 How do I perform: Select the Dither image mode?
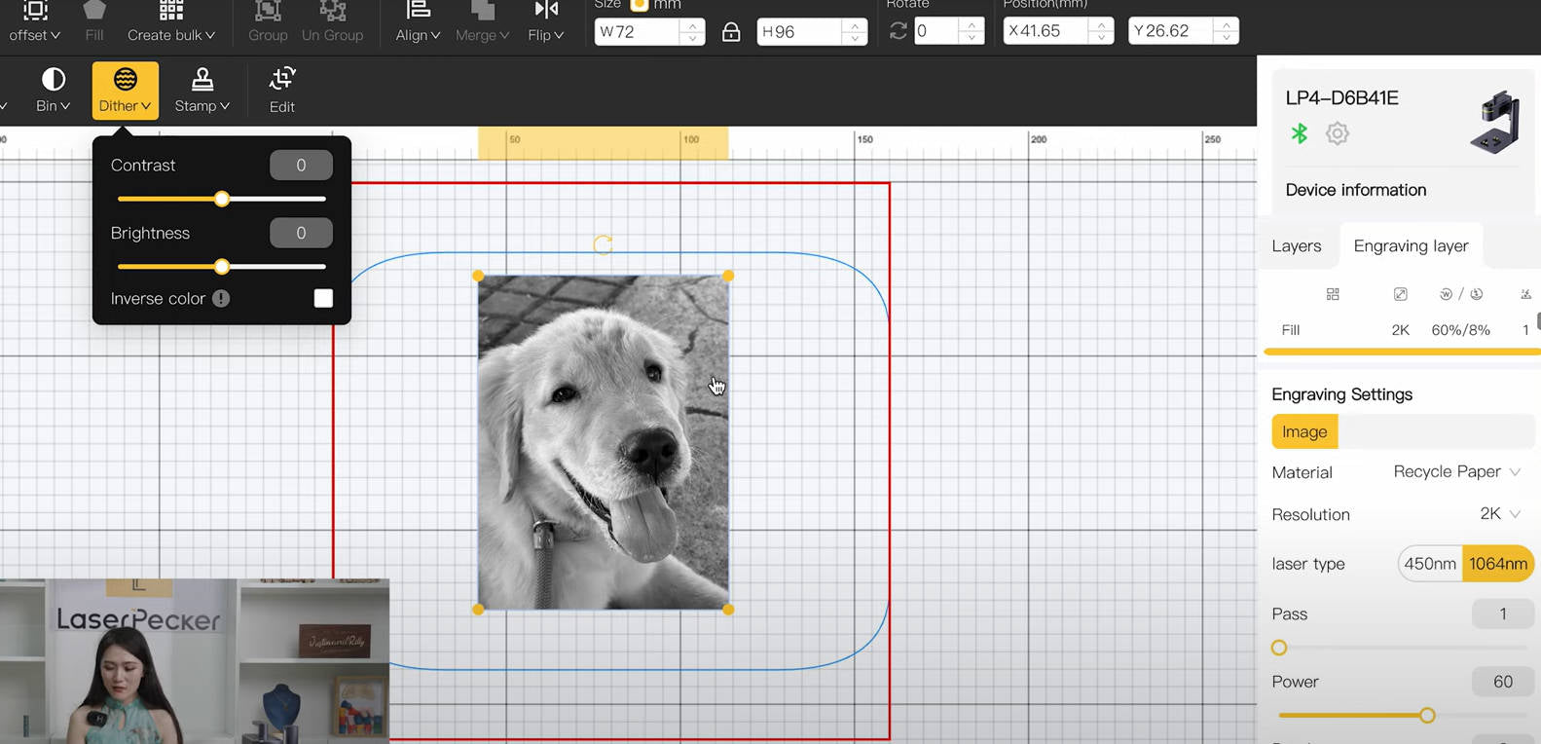[x=125, y=90]
